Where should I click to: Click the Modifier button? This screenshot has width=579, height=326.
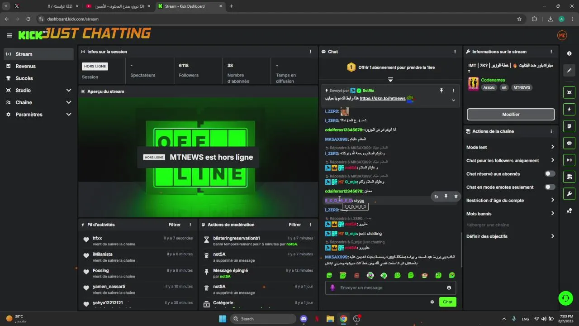(x=511, y=114)
